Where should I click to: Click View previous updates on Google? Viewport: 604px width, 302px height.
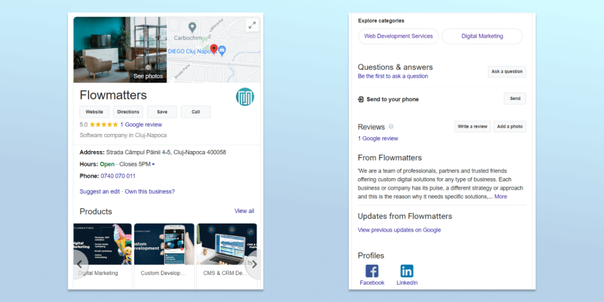[399, 230]
